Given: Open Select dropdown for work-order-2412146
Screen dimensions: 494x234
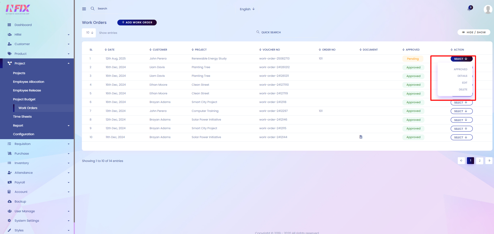Looking at the screenshot, I should (461, 120).
